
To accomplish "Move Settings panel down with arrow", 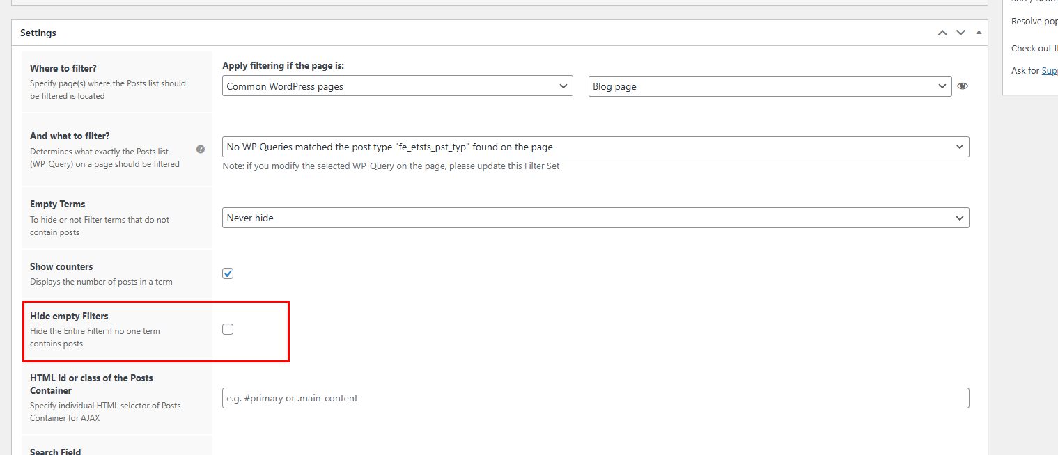I will click(960, 33).
